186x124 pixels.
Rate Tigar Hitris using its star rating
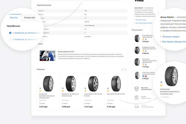[110, 100]
